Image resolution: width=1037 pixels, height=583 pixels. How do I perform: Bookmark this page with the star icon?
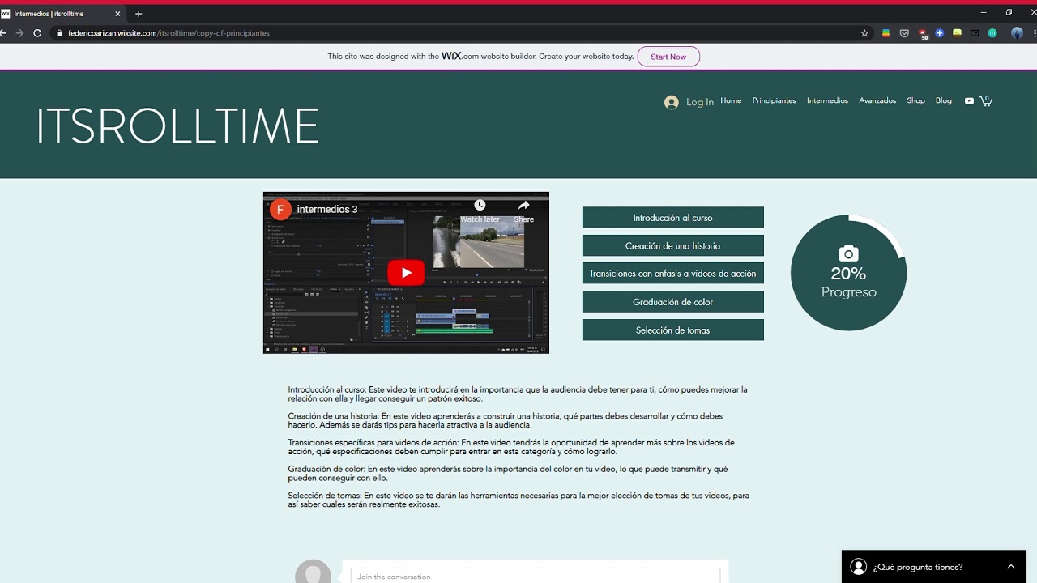point(864,33)
